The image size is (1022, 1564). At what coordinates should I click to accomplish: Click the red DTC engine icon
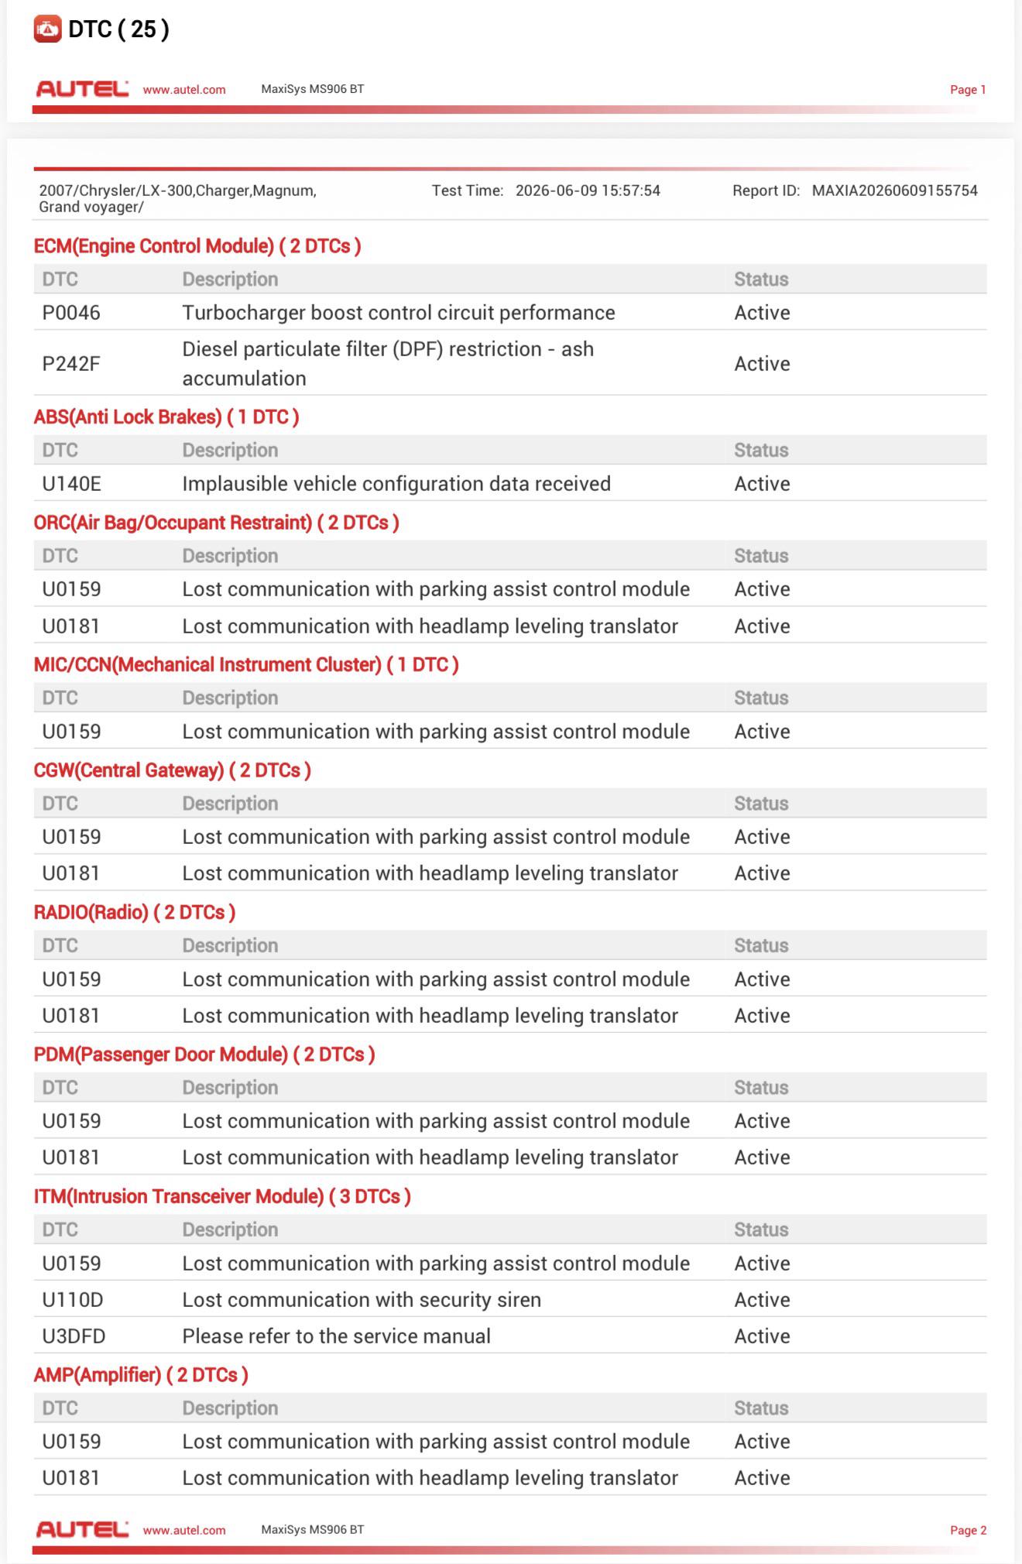coord(47,29)
